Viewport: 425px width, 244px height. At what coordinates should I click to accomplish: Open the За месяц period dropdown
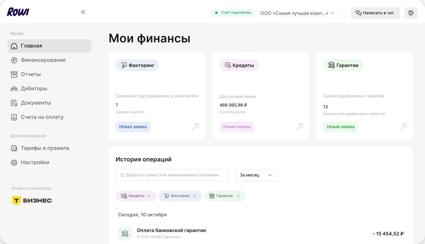tap(256, 175)
